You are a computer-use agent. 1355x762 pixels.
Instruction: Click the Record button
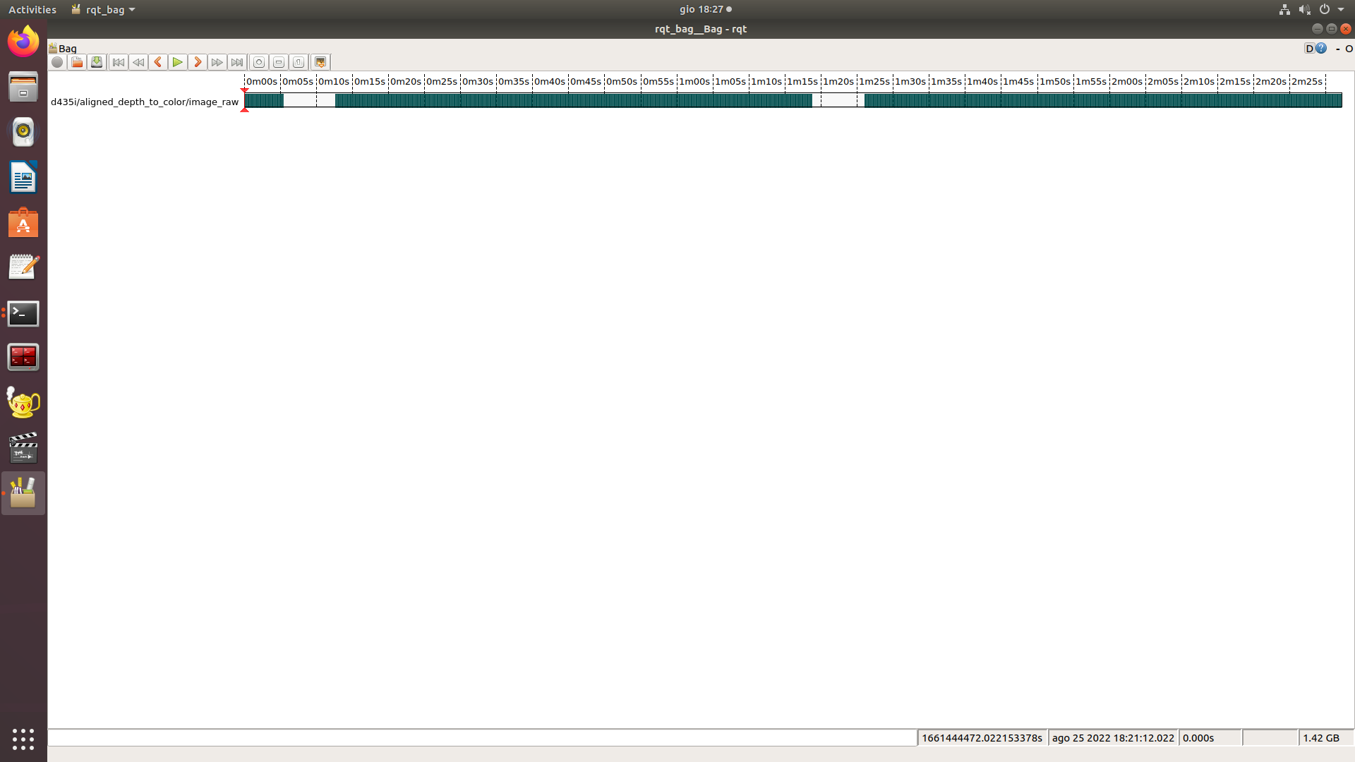(57, 62)
